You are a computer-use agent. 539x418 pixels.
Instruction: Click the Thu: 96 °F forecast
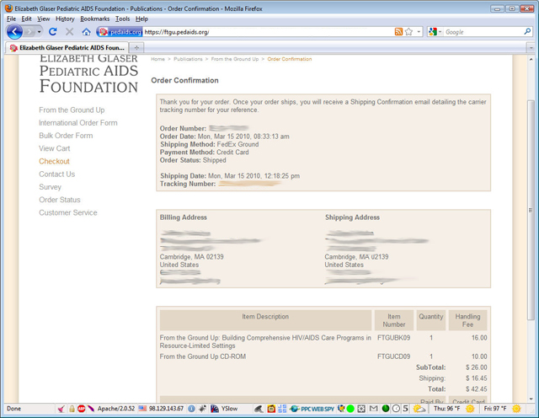pyautogui.click(x=447, y=409)
